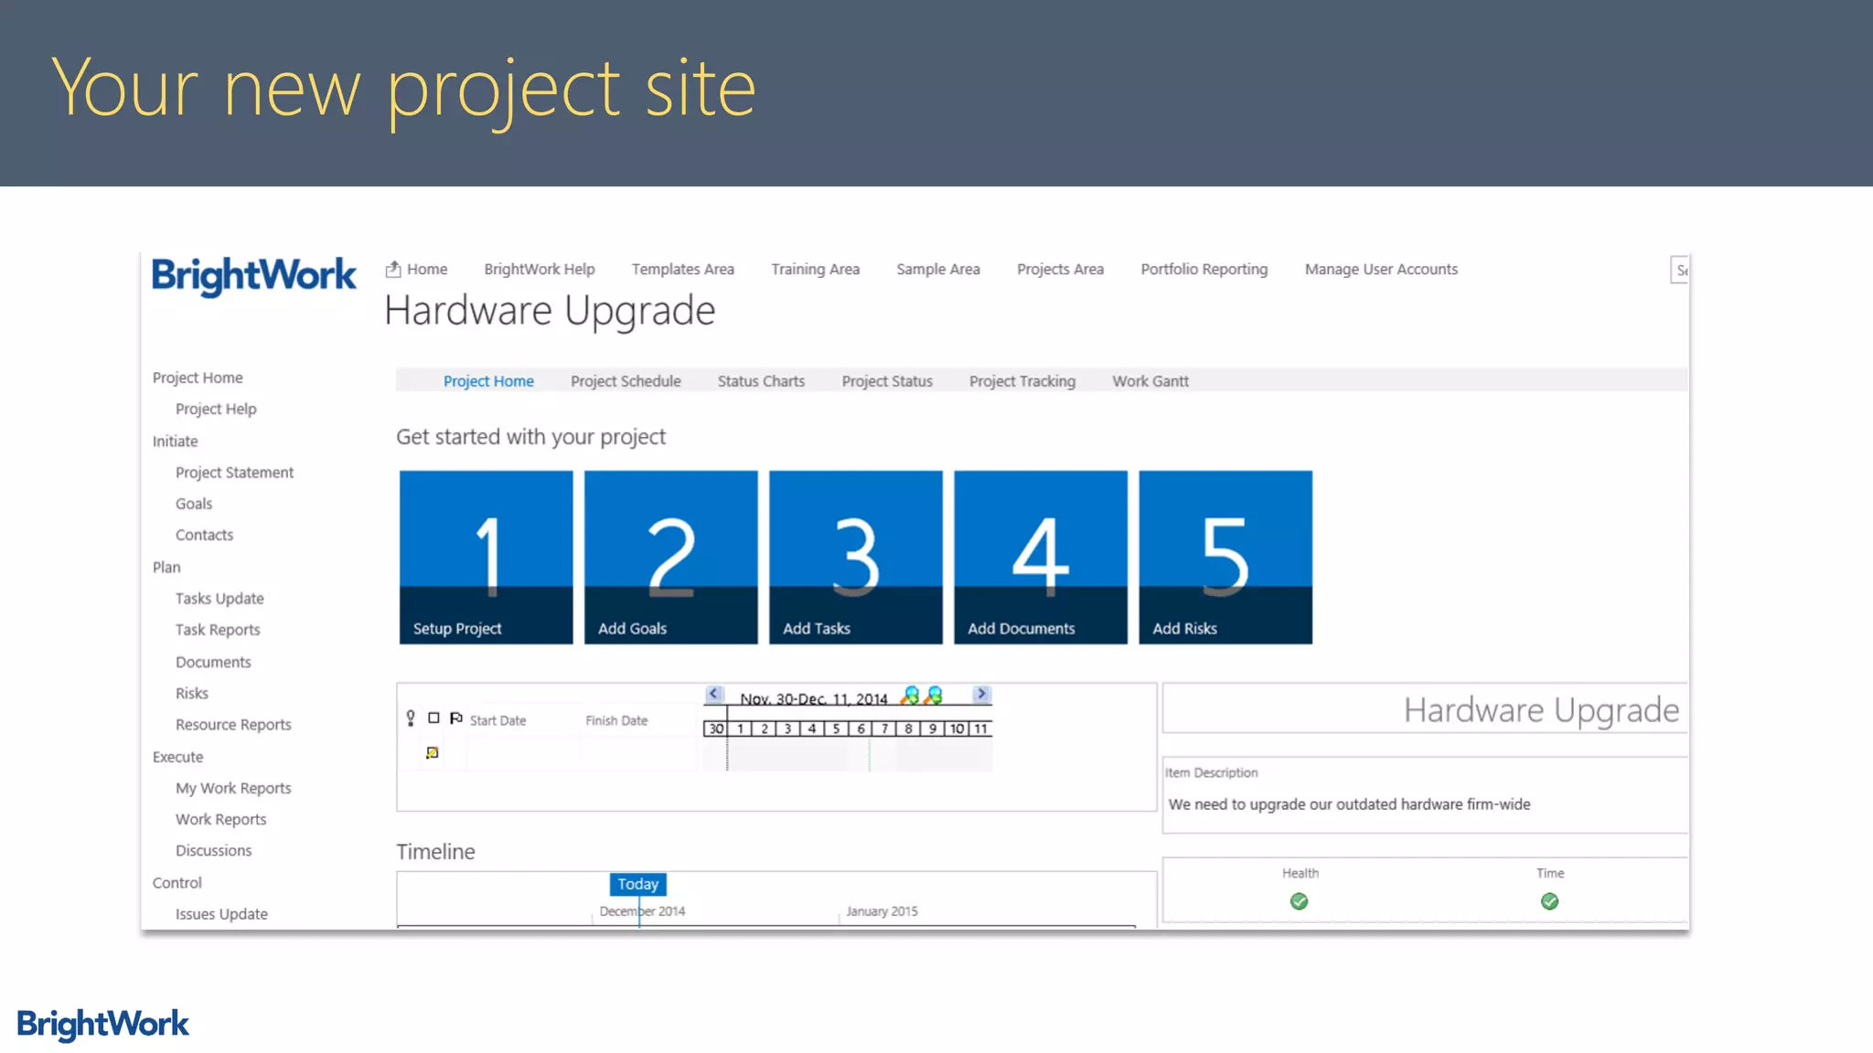Open the Add Risks tile

point(1225,557)
